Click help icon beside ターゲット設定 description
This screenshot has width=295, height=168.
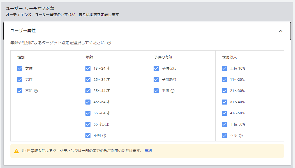tap(109, 43)
